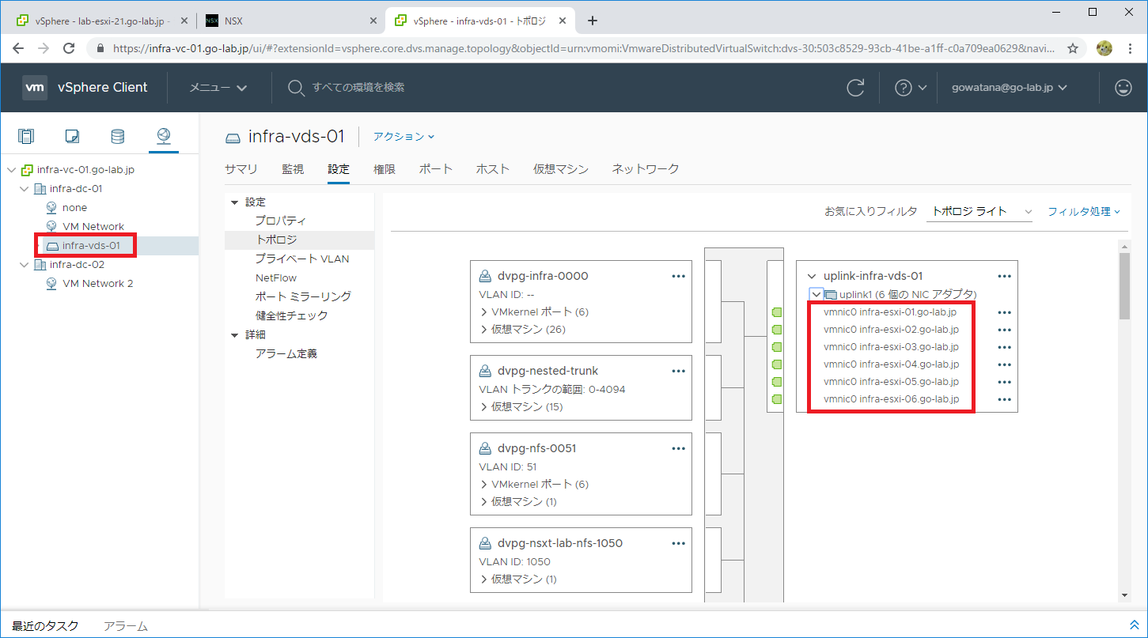Image resolution: width=1148 pixels, height=638 pixels.
Task: Expand the recent tasks panel chevrons
Action: (1134, 625)
